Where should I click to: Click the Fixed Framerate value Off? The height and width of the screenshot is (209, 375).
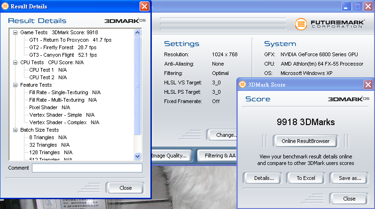(216, 101)
